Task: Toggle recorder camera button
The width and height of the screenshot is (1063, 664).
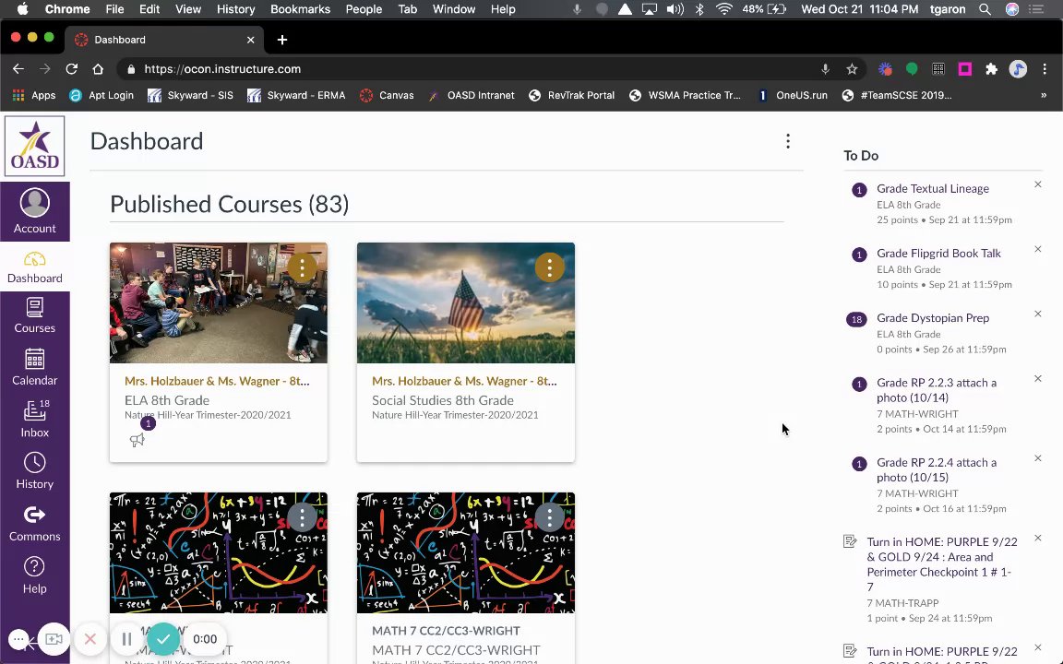Action: click(x=54, y=639)
